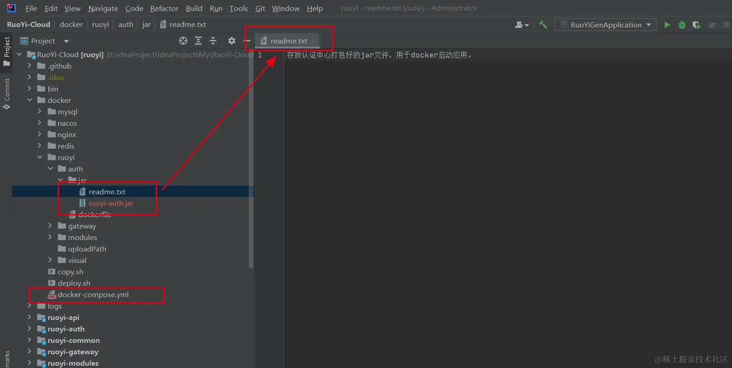The width and height of the screenshot is (732, 368).
Task: Collapse the ruoyi folder under docker
Action: [x=40, y=157]
